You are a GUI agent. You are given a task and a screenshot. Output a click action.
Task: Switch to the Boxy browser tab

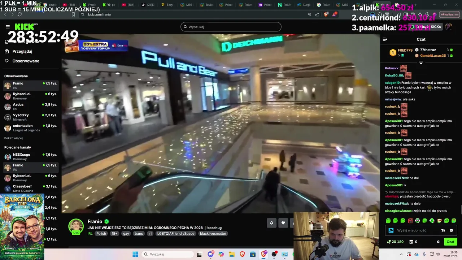pyautogui.click(x=167, y=5)
